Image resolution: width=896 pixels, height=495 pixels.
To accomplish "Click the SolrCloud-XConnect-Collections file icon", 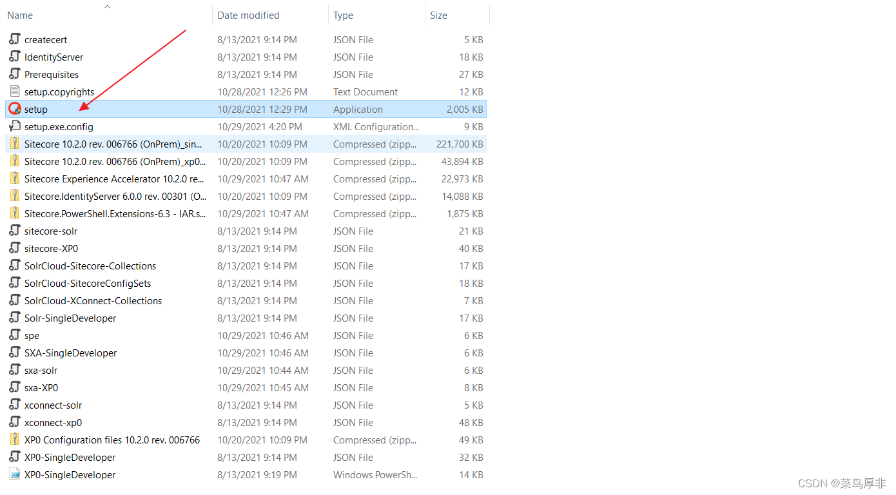I will coord(15,300).
